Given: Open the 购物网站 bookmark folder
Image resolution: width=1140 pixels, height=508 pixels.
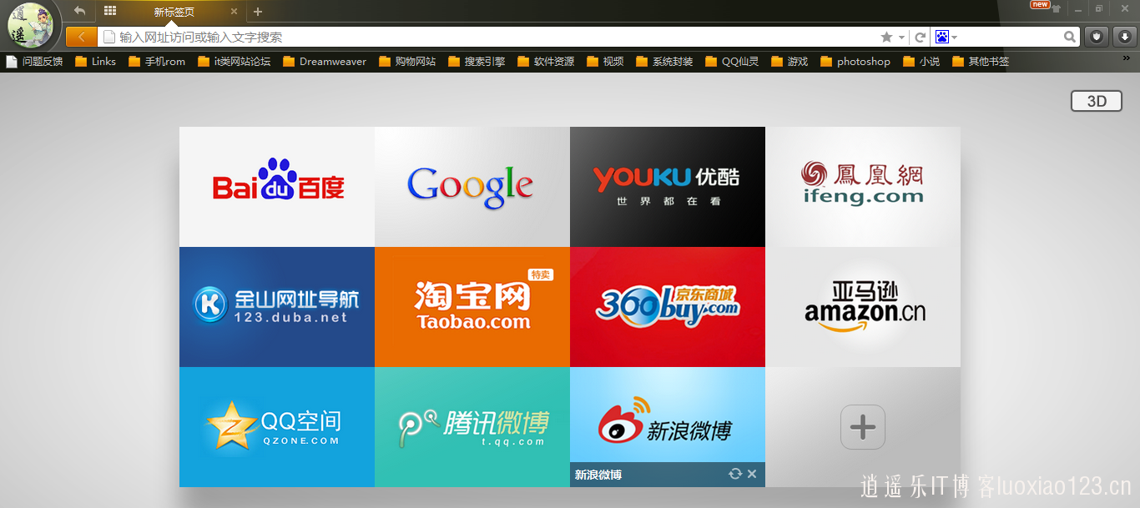Looking at the screenshot, I should (x=407, y=61).
